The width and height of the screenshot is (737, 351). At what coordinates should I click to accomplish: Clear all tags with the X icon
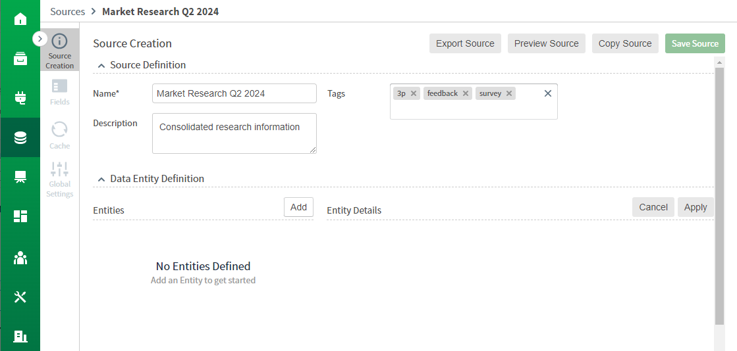pos(547,93)
